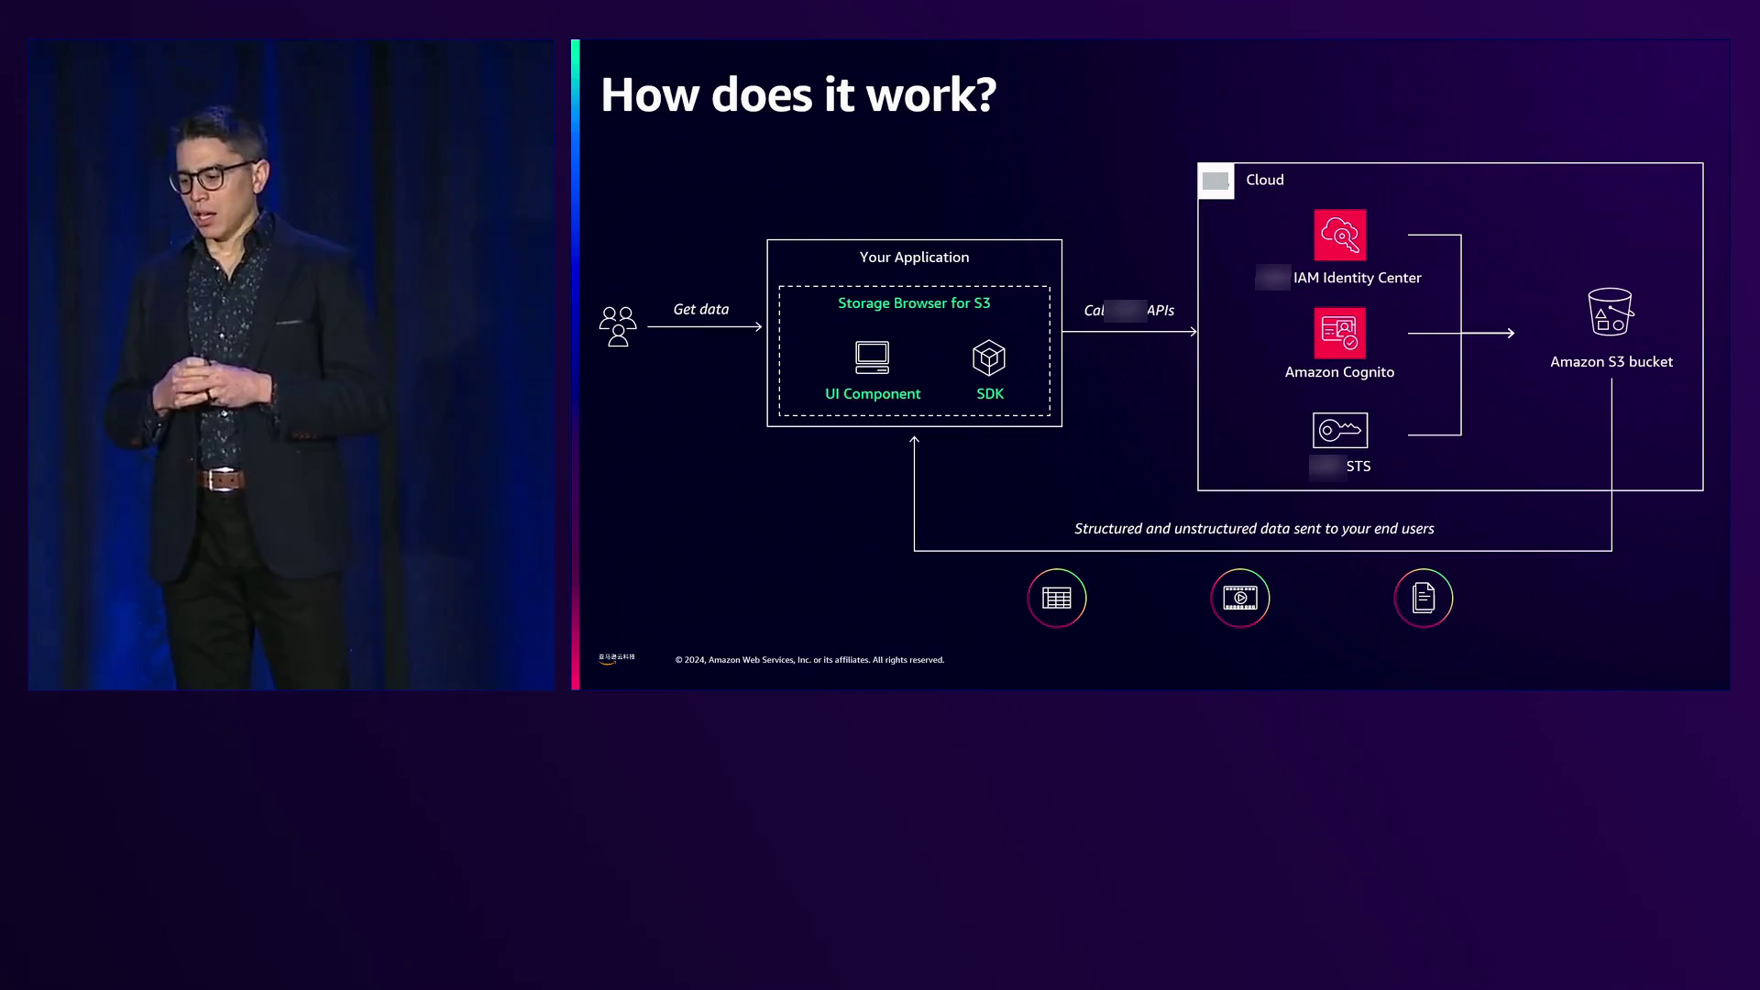Click the SDK cube icon
Viewport: 1760px width, 990px height.
[989, 357]
